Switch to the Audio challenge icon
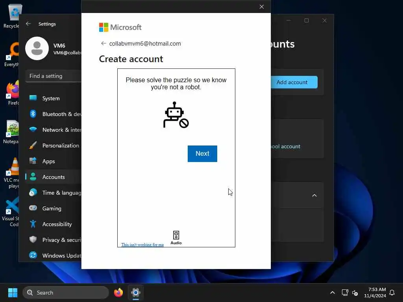The width and height of the screenshot is (403, 302). tap(176, 237)
